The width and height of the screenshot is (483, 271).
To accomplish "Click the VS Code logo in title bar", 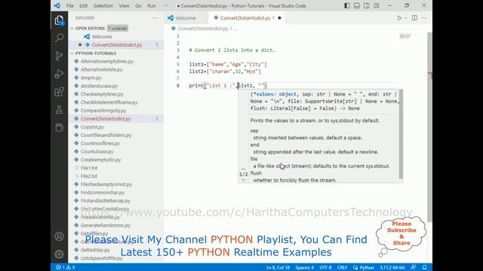I will (x=57, y=6).
